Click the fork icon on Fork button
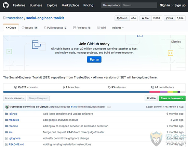The image size is (188, 147). pyautogui.click(x=167, y=18)
